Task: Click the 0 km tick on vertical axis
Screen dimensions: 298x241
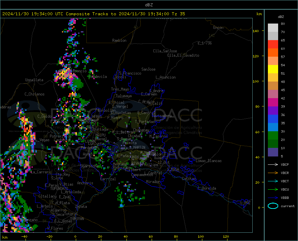Action: (x=259, y=208)
